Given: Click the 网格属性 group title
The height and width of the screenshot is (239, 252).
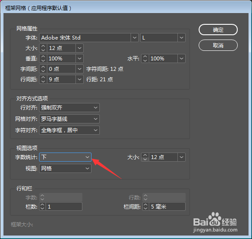Looking at the screenshot, I should 27,29.
